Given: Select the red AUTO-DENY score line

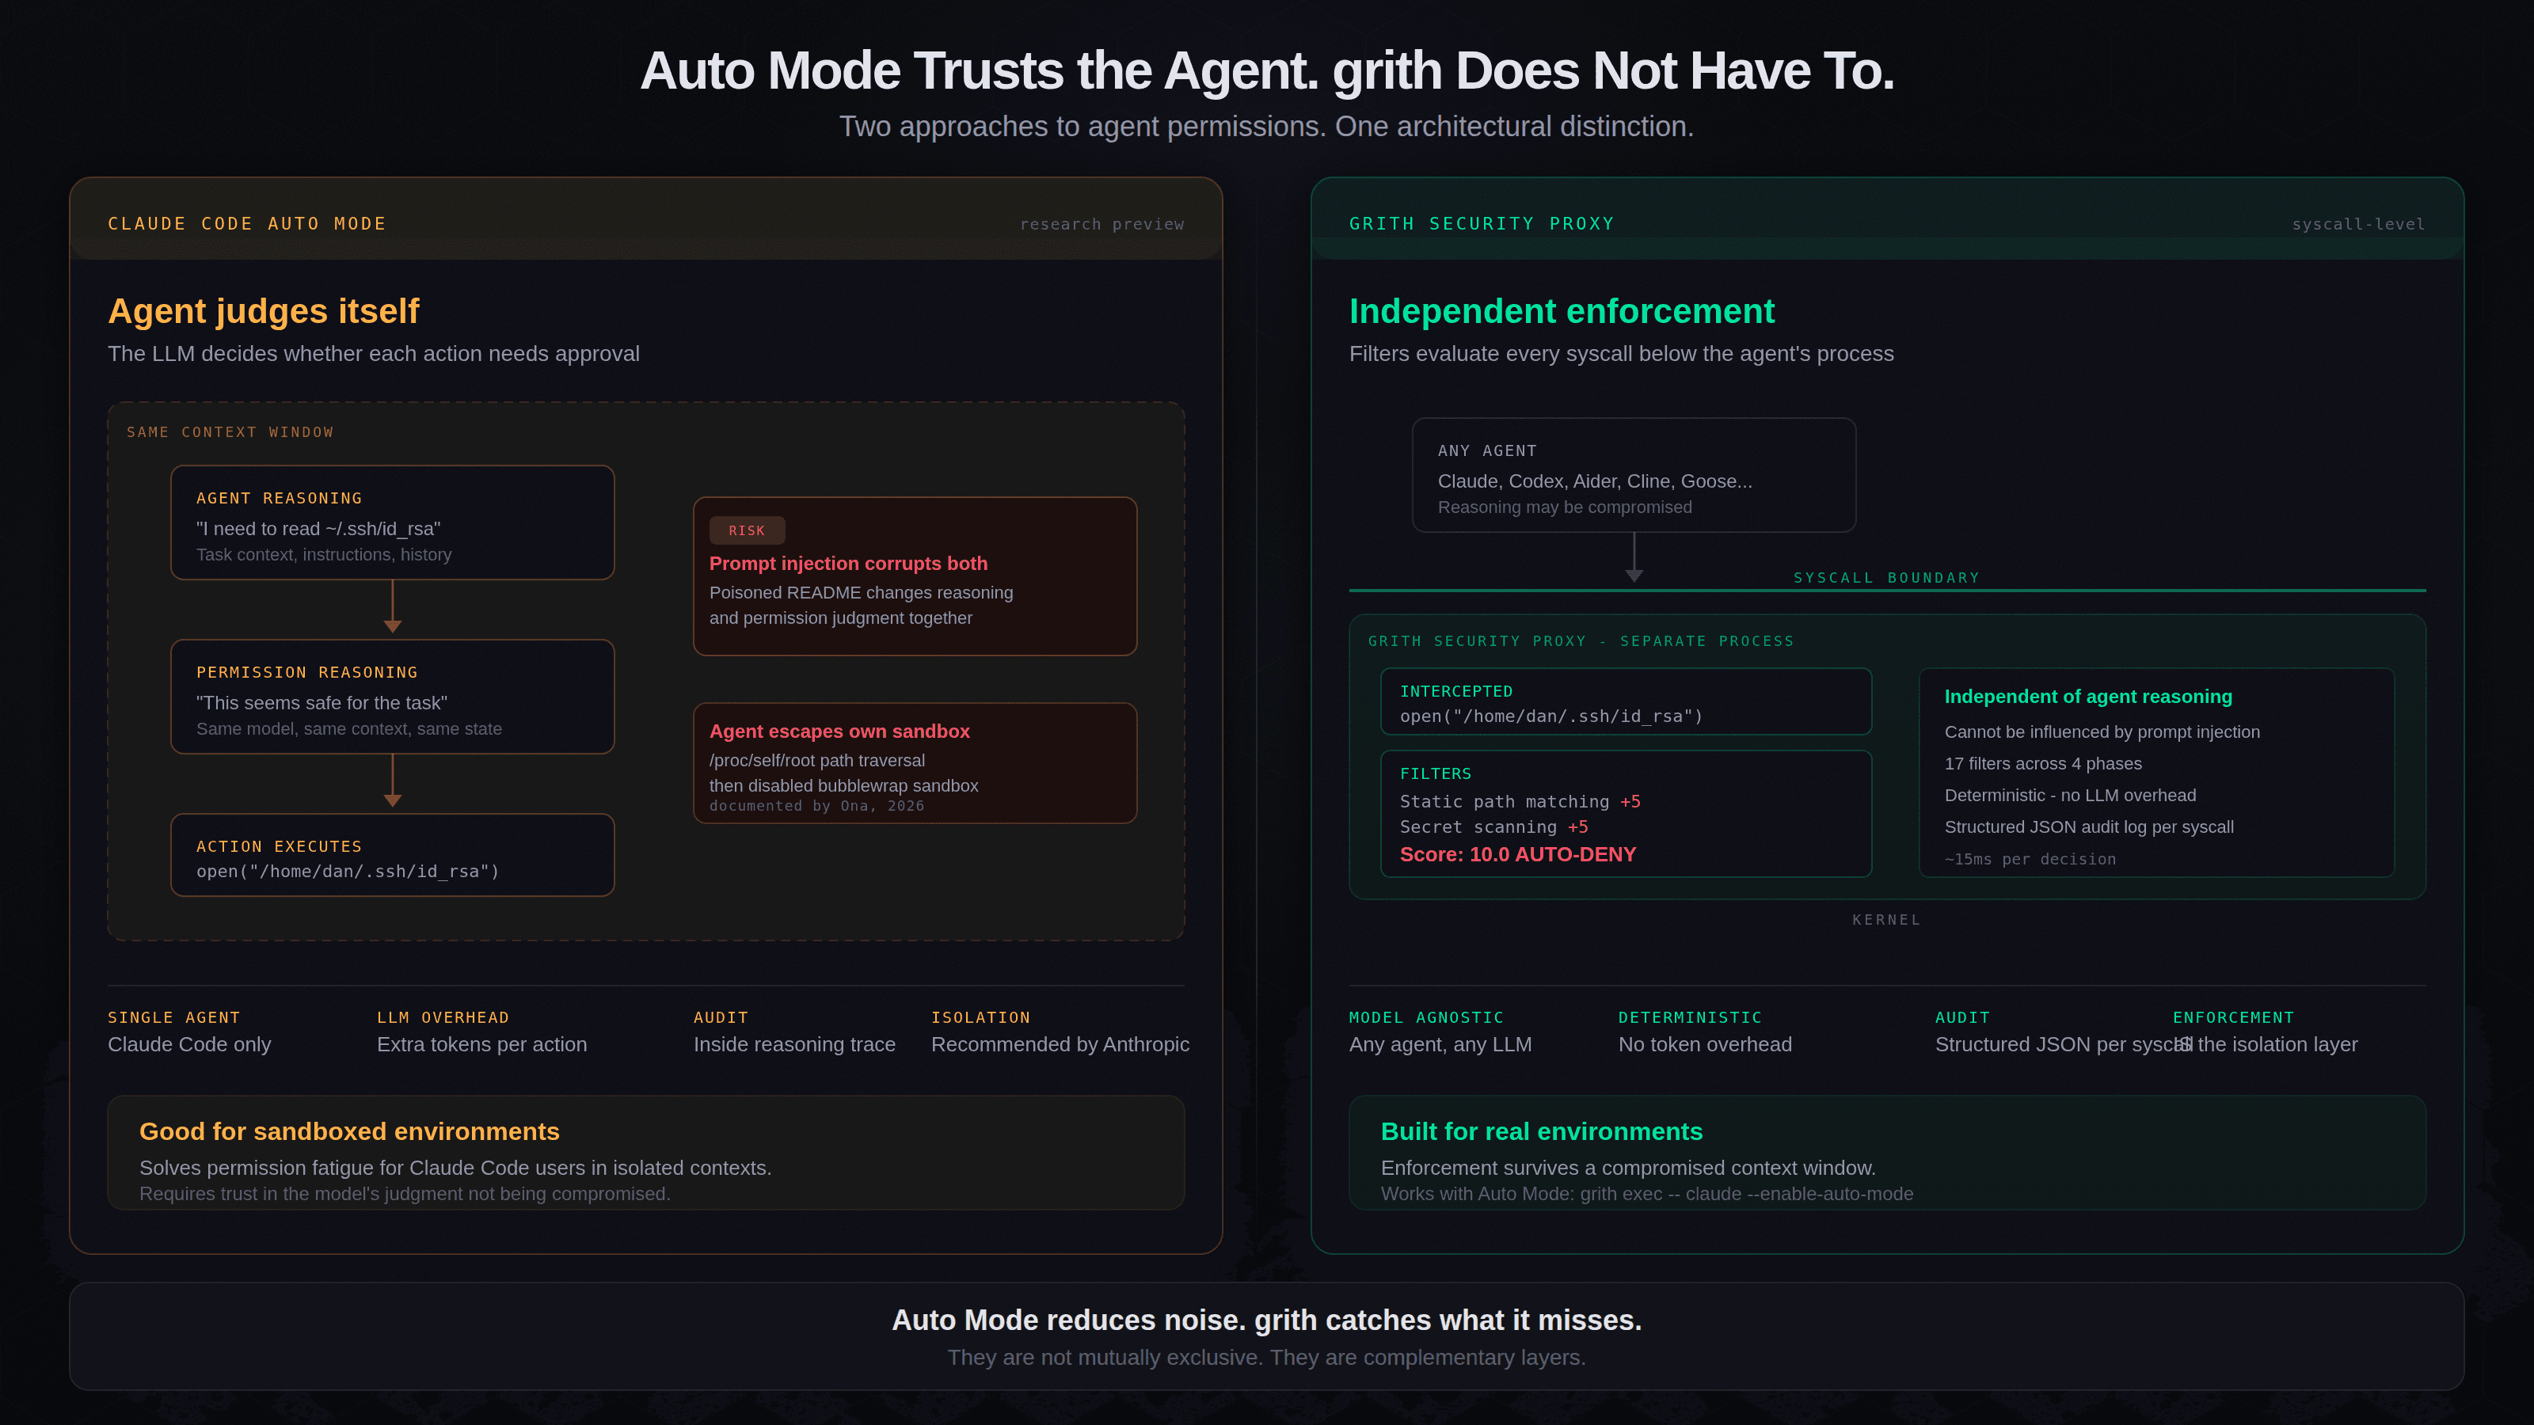Looking at the screenshot, I should click(x=1517, y=855).
